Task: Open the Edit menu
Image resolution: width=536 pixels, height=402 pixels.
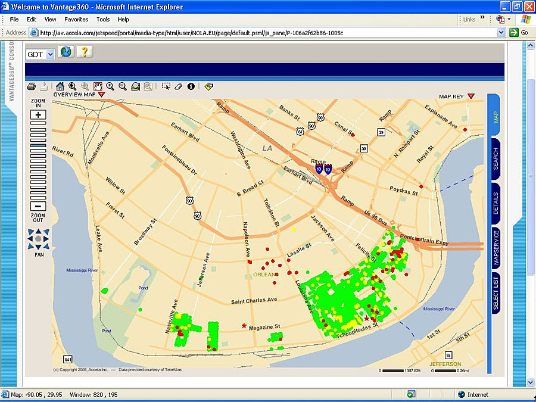Action: (32, 20)
